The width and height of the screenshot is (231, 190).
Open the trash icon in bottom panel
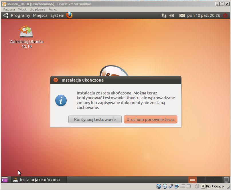226,179
